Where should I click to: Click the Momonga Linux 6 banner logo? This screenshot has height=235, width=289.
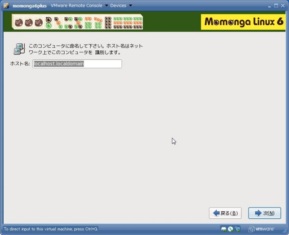pyautogui.click(x=243, y=22)
